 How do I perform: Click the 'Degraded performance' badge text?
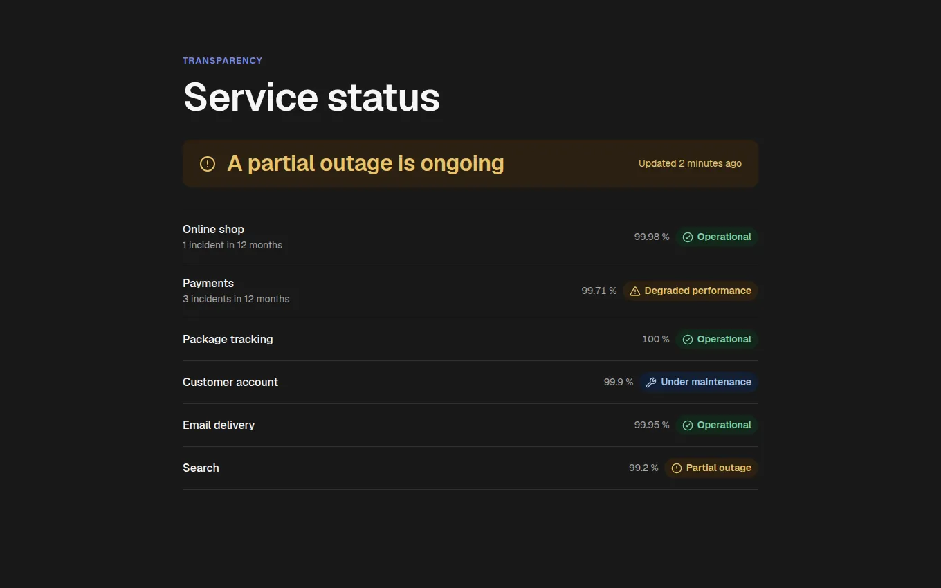point(698,291)
